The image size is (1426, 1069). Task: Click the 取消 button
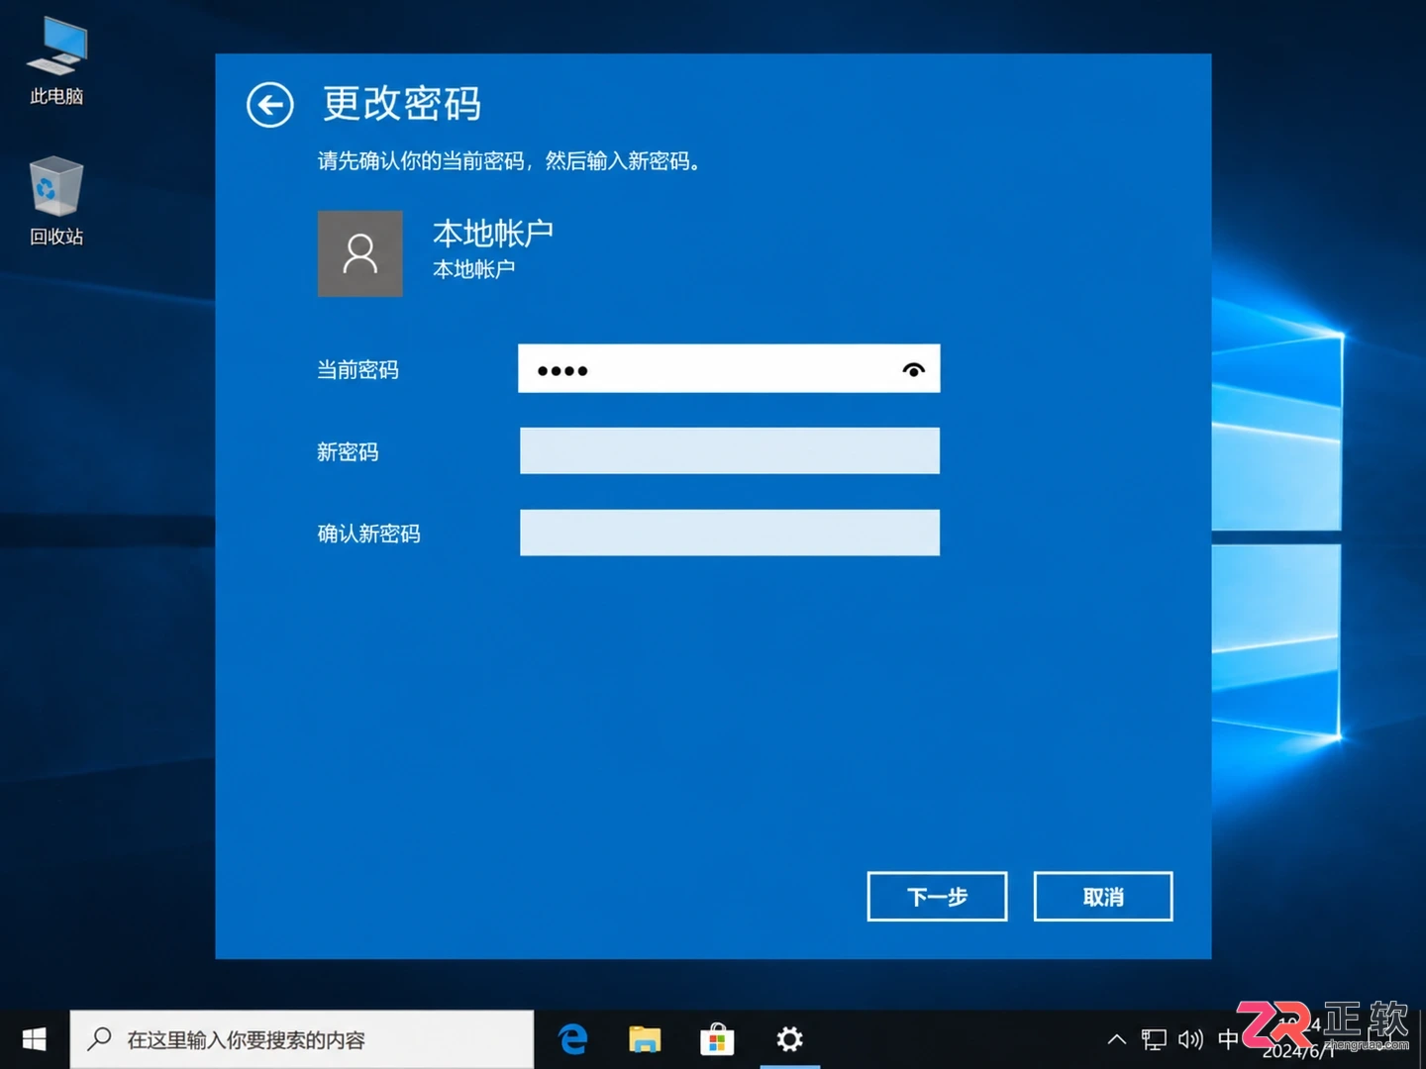1103,897
